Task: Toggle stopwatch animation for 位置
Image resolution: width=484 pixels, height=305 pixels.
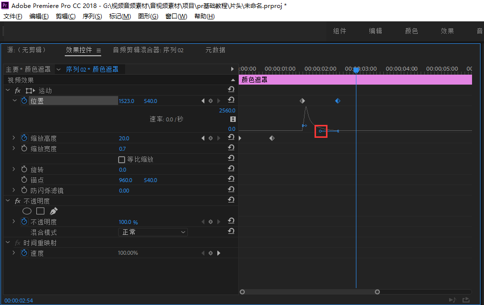Action: [x=24, y=101]
